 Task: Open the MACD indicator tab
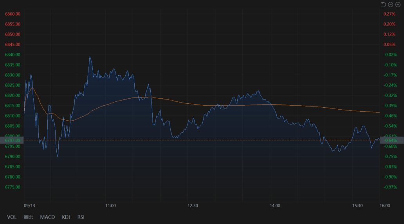[47, 217]
